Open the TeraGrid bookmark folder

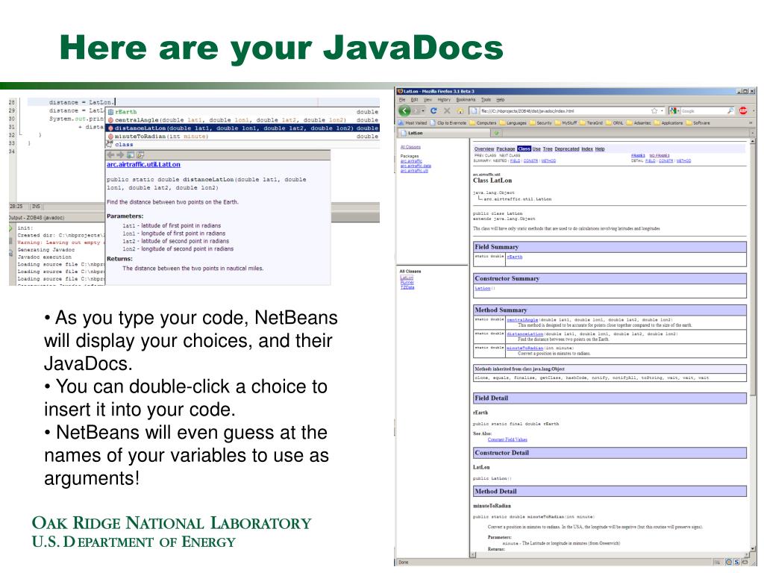(x=592, y=123)
